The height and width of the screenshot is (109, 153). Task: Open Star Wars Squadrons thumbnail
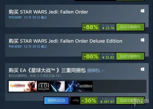pyautogui.click(x=23, y=86)
